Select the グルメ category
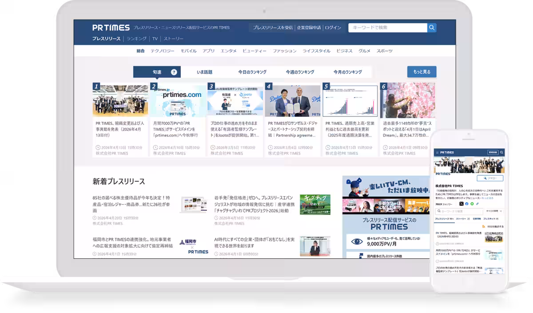 [x=365, y=51]
